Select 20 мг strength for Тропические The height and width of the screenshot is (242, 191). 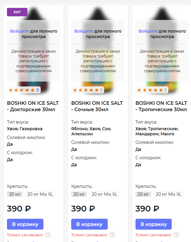pyautogui.click(x=143, y=194)
